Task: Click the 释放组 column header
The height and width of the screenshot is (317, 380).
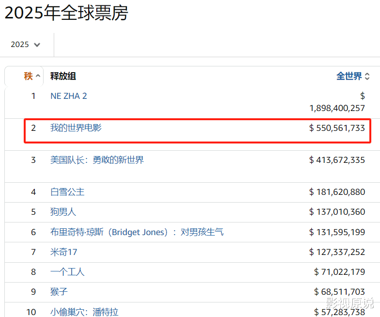Action: coord(63,76)
